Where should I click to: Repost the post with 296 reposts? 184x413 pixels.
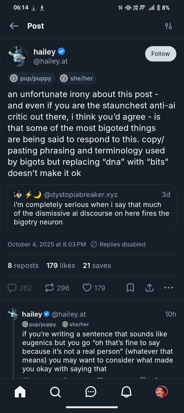[x=49, y=288]
